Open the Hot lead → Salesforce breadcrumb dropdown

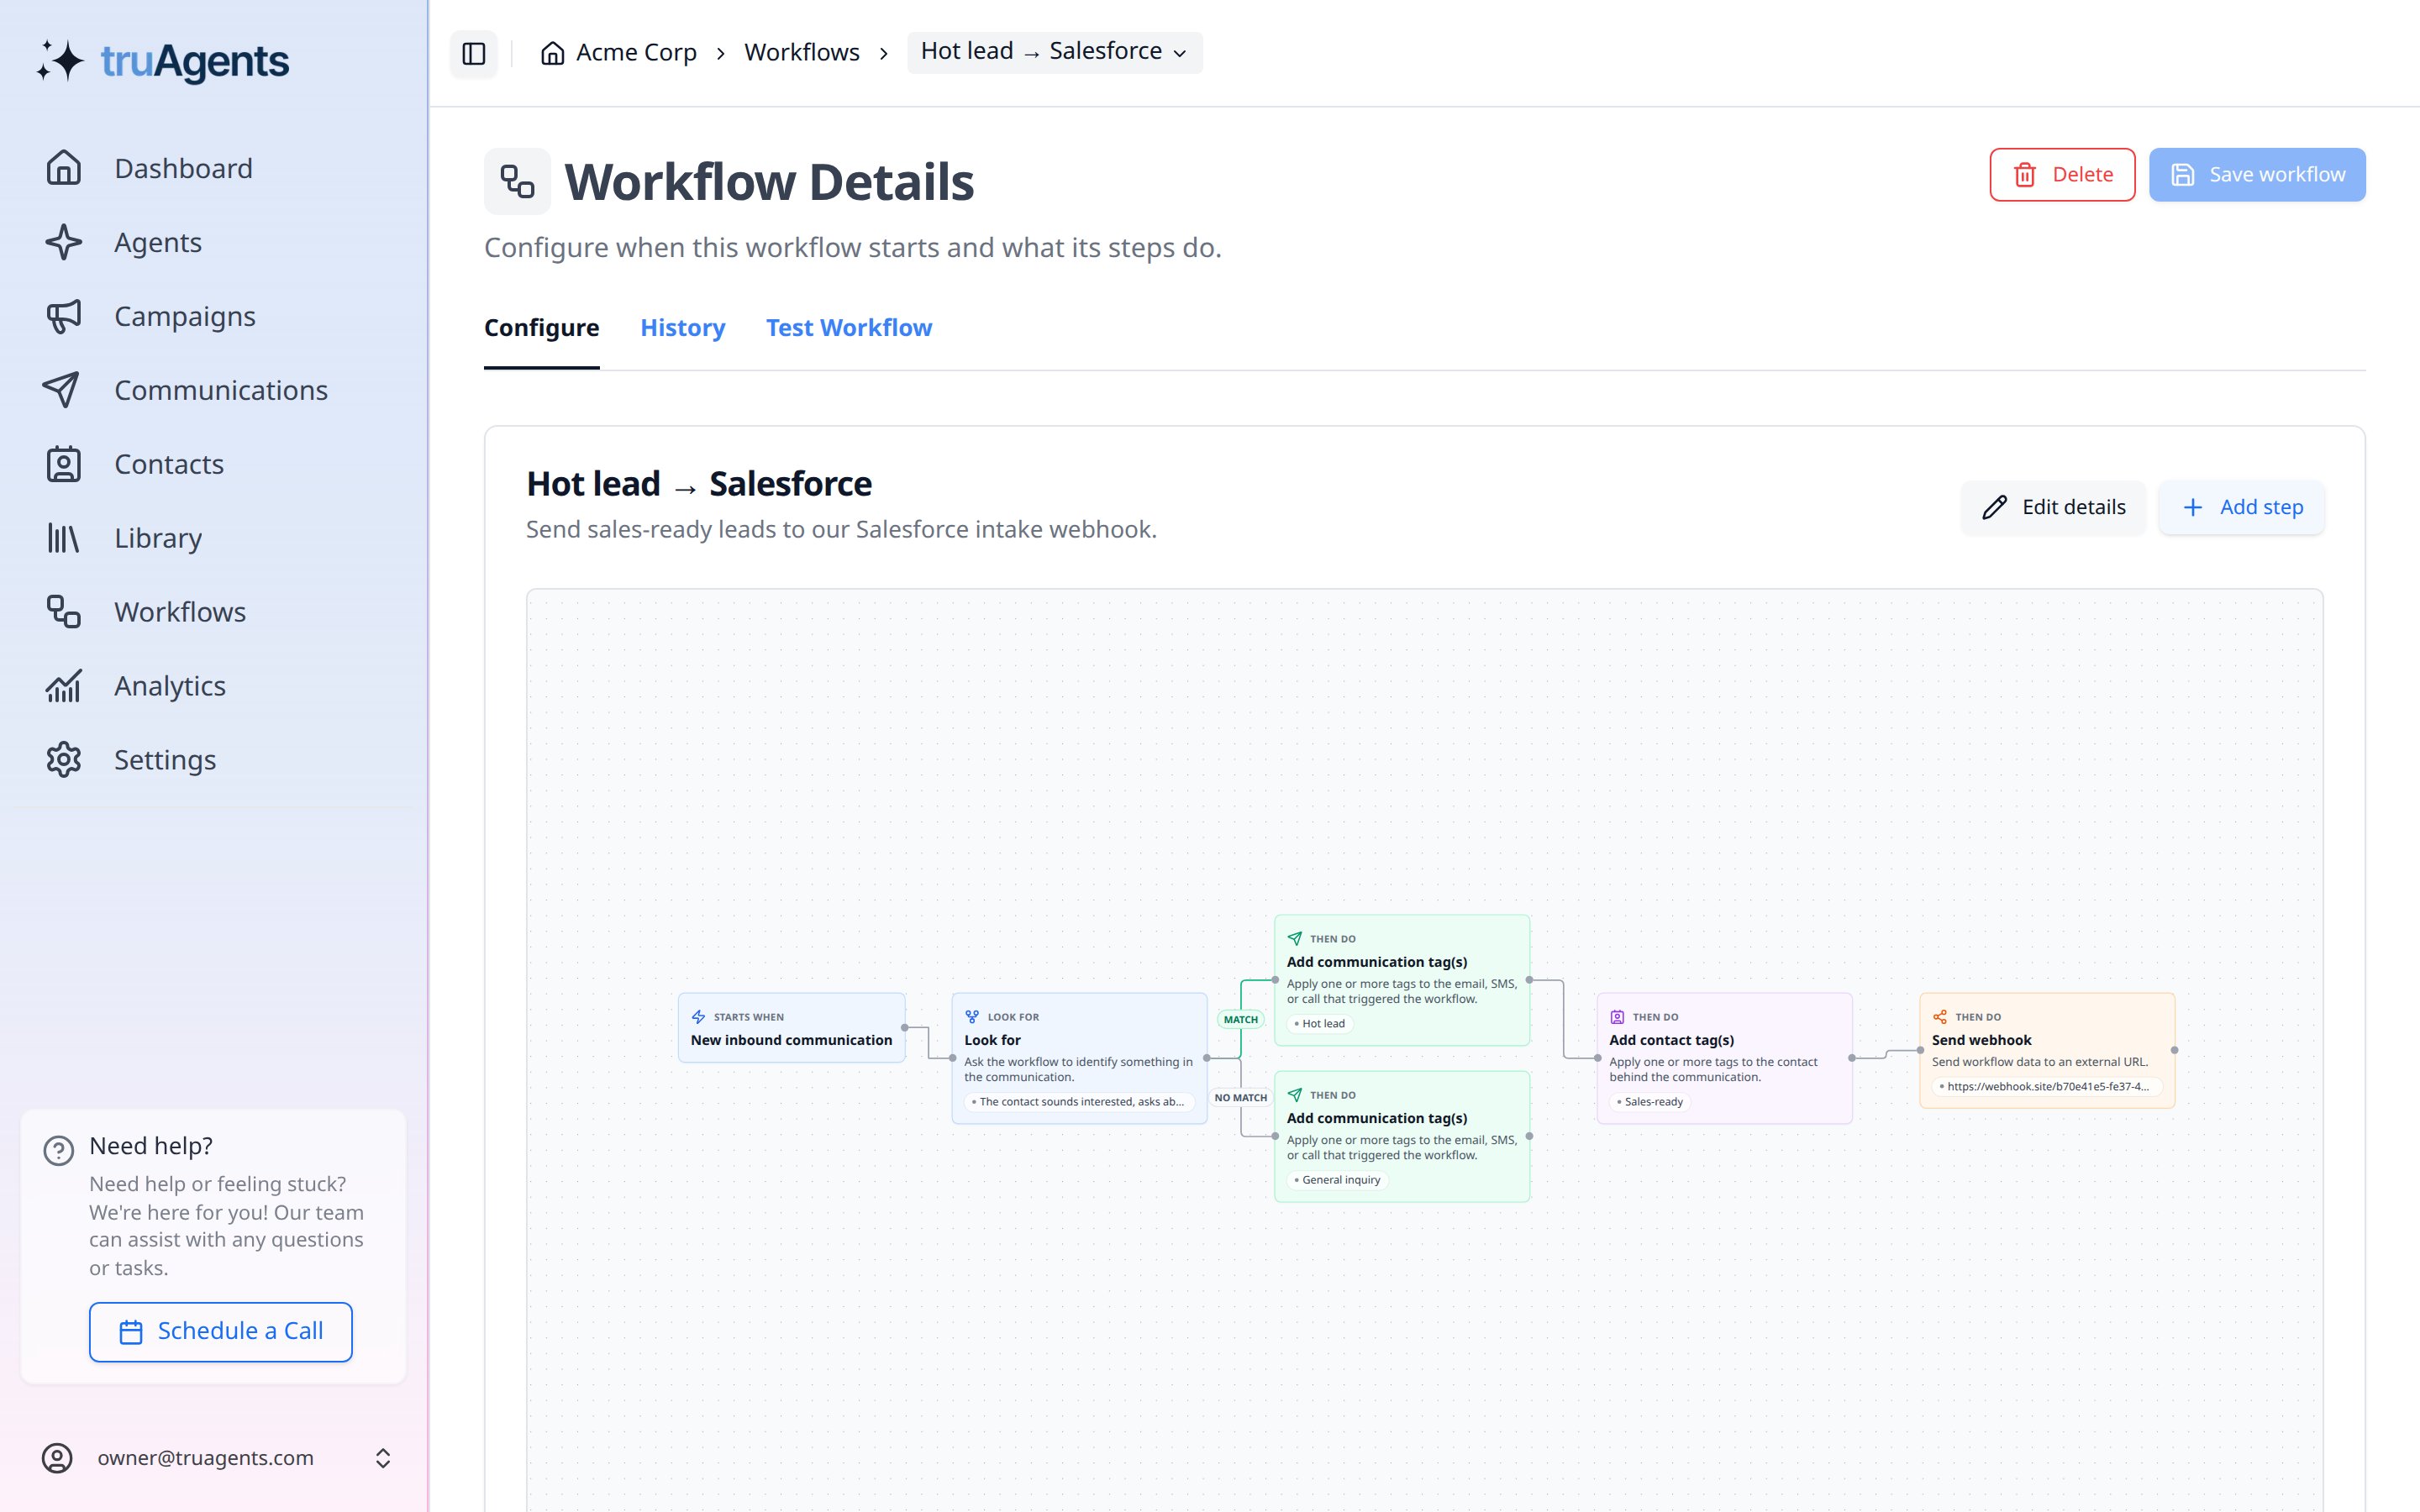pos(1054,52)
